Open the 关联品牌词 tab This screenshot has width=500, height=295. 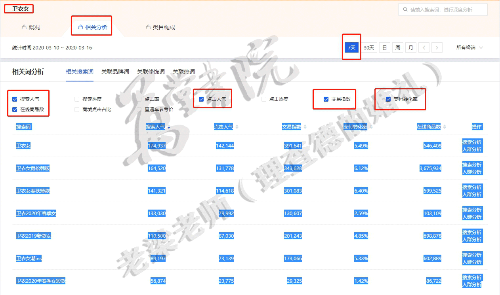click(115, 72)
